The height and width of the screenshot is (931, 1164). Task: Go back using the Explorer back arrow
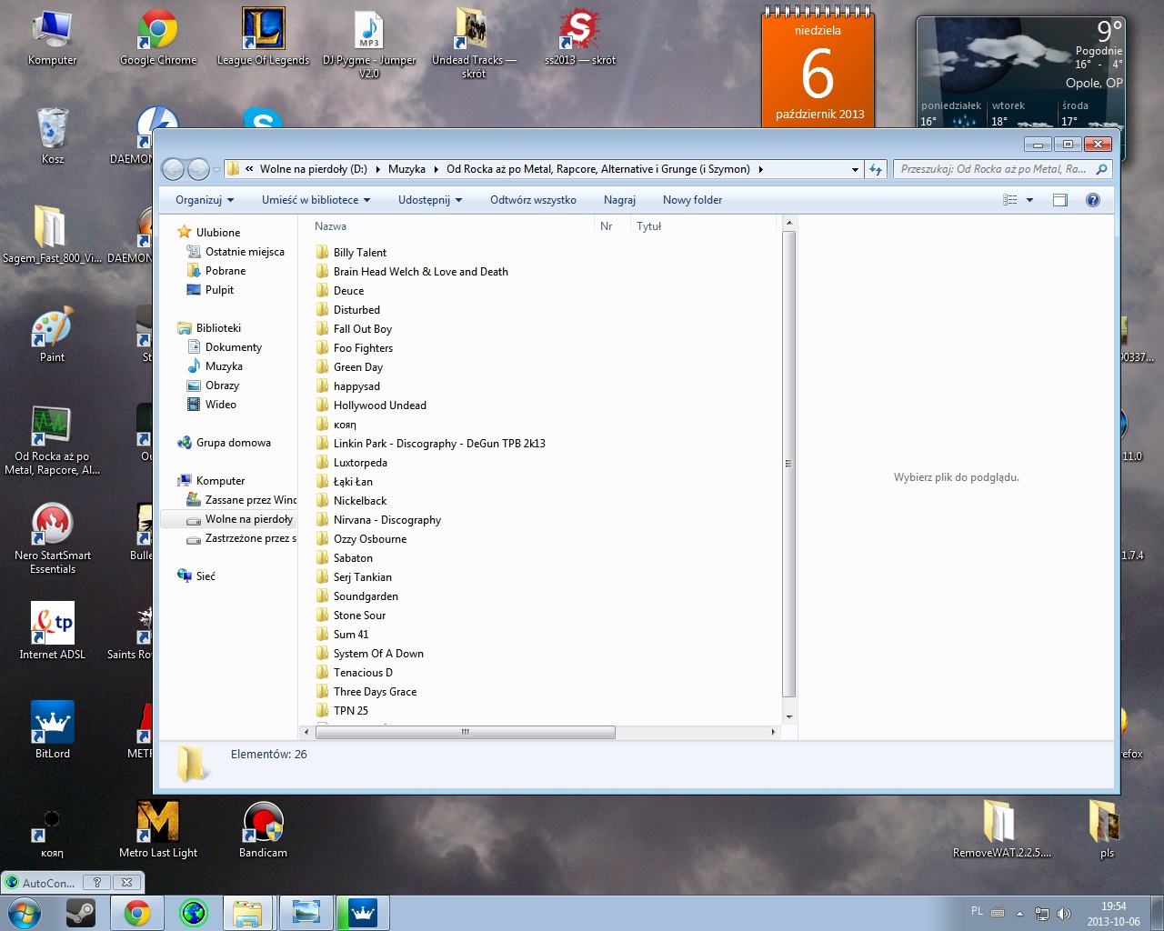[x=173, y=169]
